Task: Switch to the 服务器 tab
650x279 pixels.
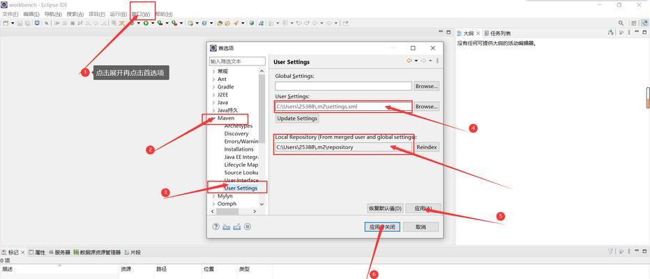Action: click(x=60, y=252)
